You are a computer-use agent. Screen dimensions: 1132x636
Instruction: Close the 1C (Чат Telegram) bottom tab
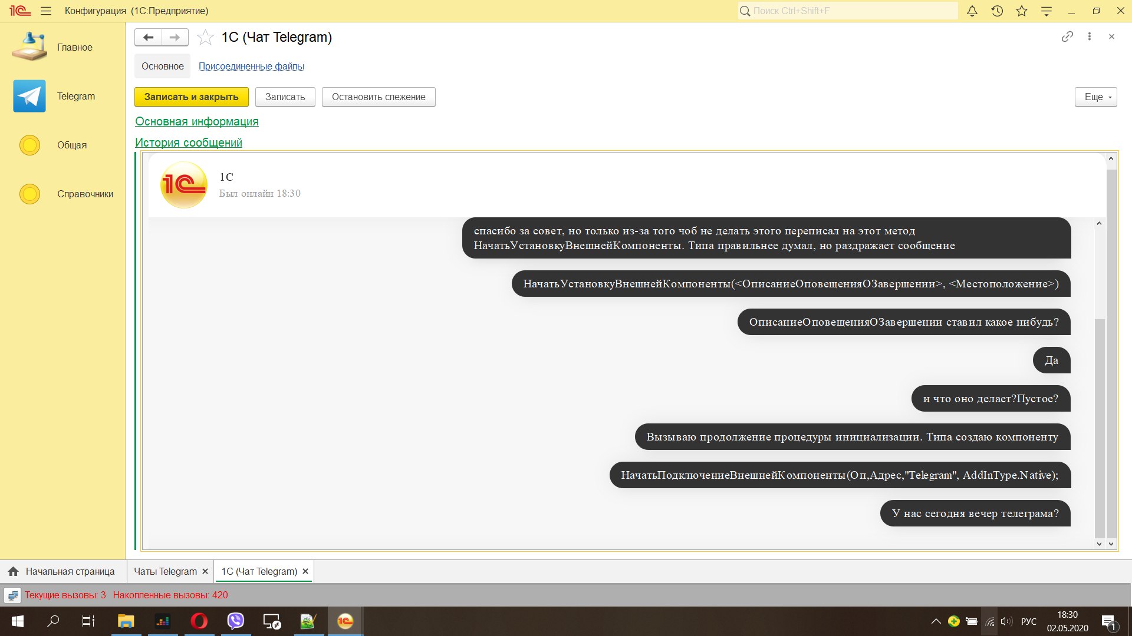tap(305, 571)
